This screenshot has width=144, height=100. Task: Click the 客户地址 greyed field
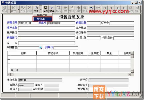point(110,28)
